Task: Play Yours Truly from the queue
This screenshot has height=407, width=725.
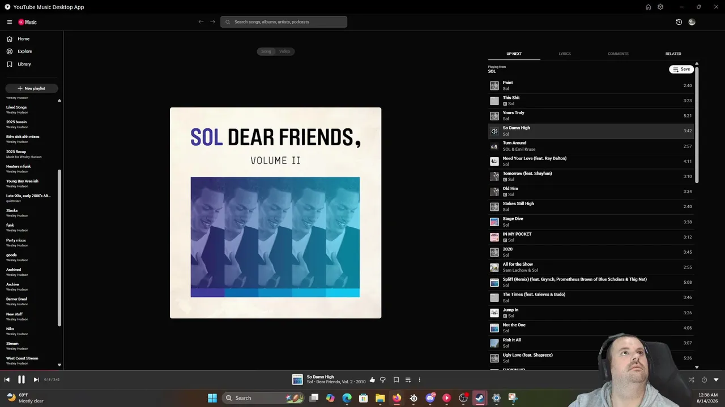Action: pyautogui.click(x=591, y=116)
